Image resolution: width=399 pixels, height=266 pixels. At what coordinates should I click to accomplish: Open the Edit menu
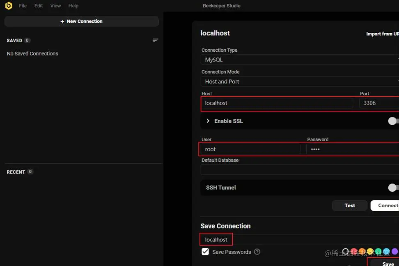coord(39,6)
